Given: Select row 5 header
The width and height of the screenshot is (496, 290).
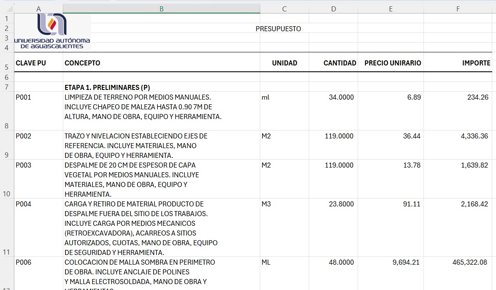Looking at the screenshot, I should coord(7,67).
